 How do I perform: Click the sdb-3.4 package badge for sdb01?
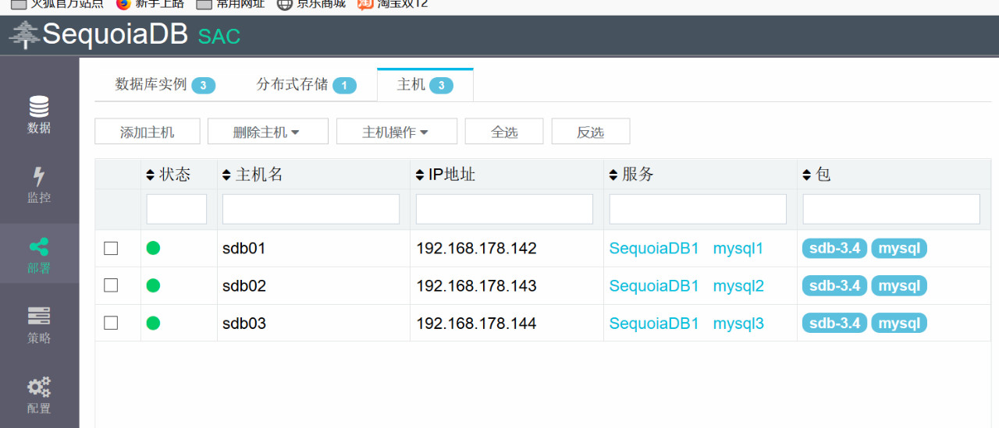point(834,249)
